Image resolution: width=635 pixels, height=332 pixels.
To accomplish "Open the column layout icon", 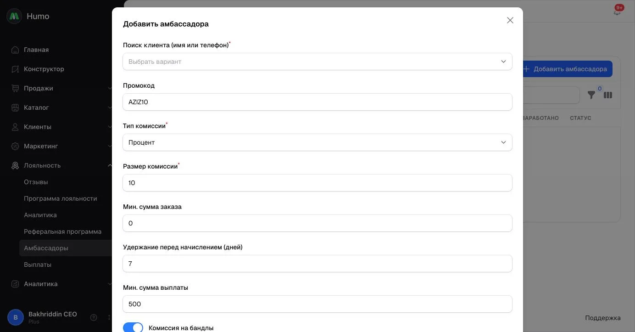I will (608, 95).
